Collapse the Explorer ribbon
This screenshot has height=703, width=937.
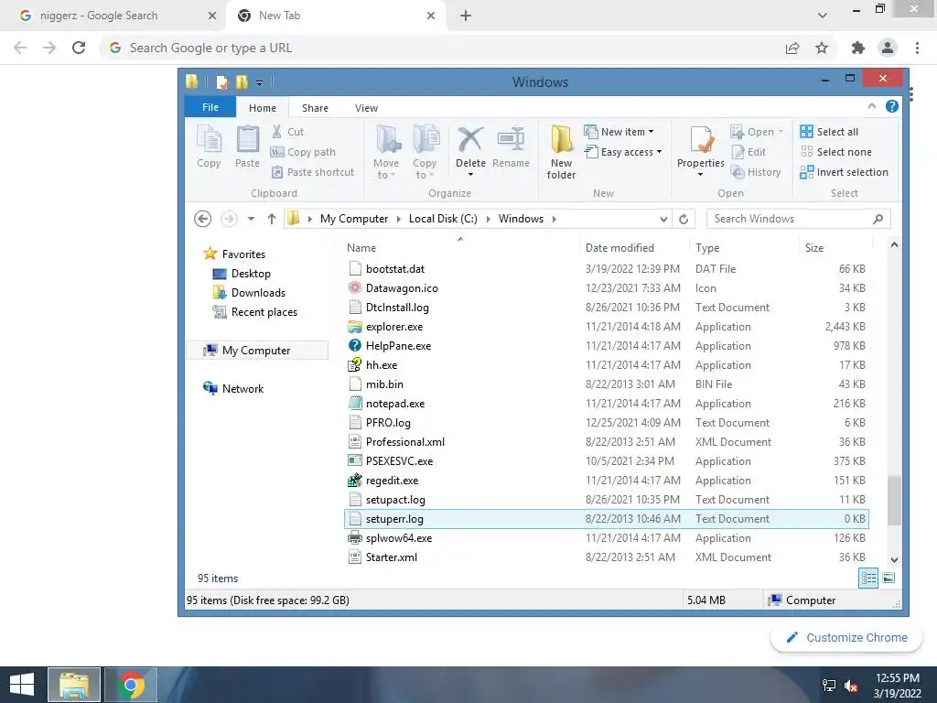[872, 106]
